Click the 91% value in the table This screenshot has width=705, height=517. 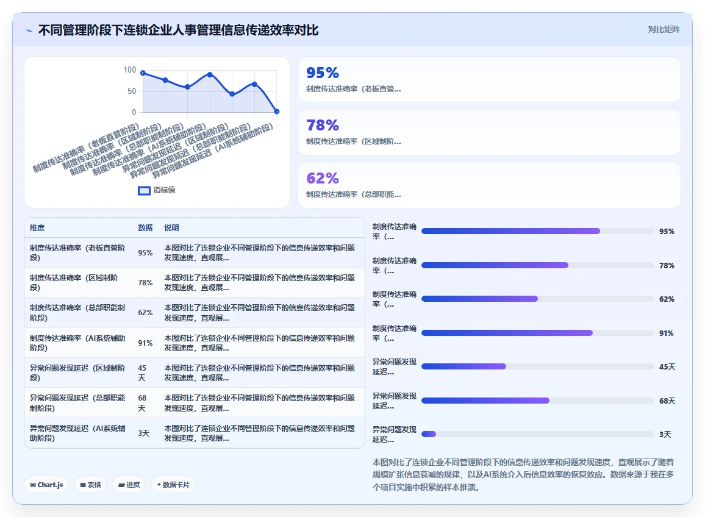point(145,343)
